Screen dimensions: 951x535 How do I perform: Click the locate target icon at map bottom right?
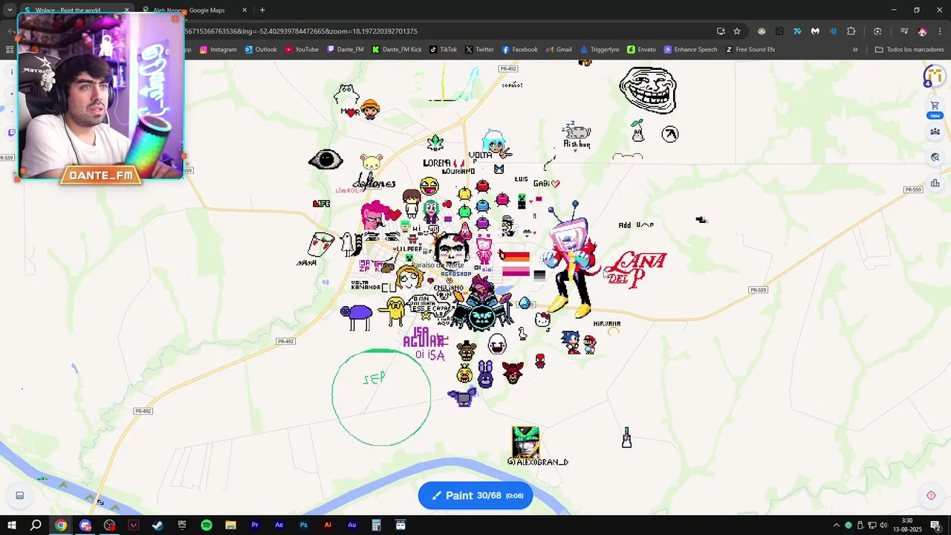pos(931,496)
